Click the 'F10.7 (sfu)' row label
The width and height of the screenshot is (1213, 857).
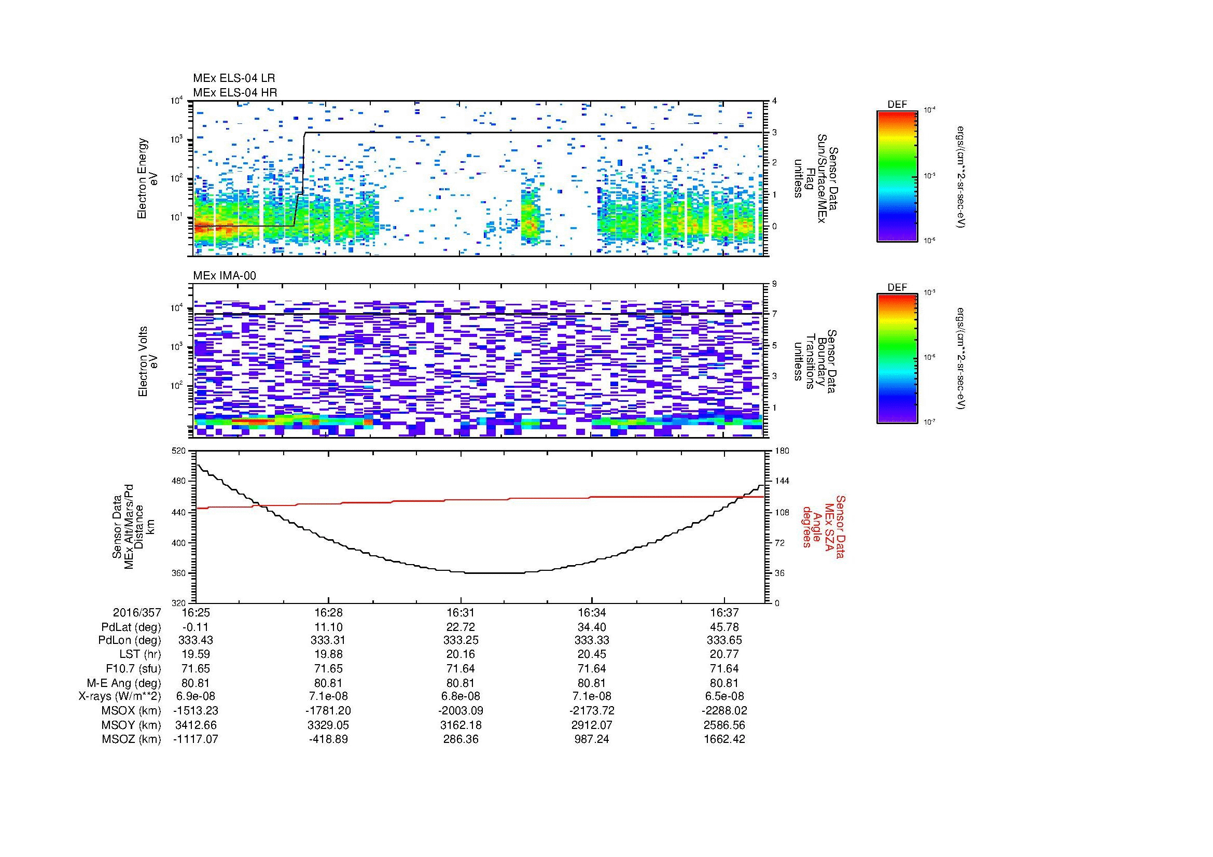click(133, 669)
